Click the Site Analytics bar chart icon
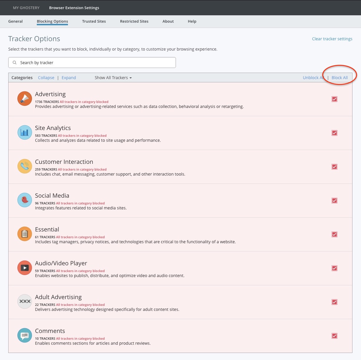This screenshot has width=361, height=360. click(x=25, y=132)
